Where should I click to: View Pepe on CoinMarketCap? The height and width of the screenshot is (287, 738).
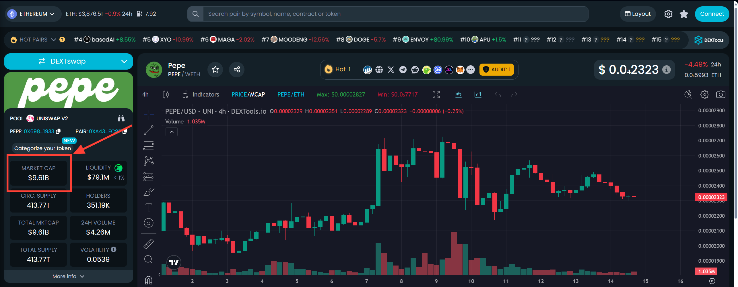pos(438,70)
